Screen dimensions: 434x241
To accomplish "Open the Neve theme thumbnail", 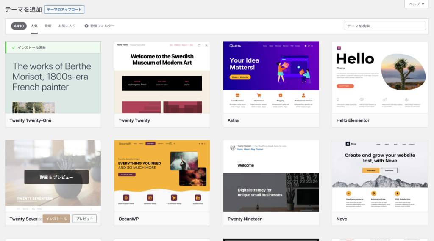I will click(x=380, y=176).
